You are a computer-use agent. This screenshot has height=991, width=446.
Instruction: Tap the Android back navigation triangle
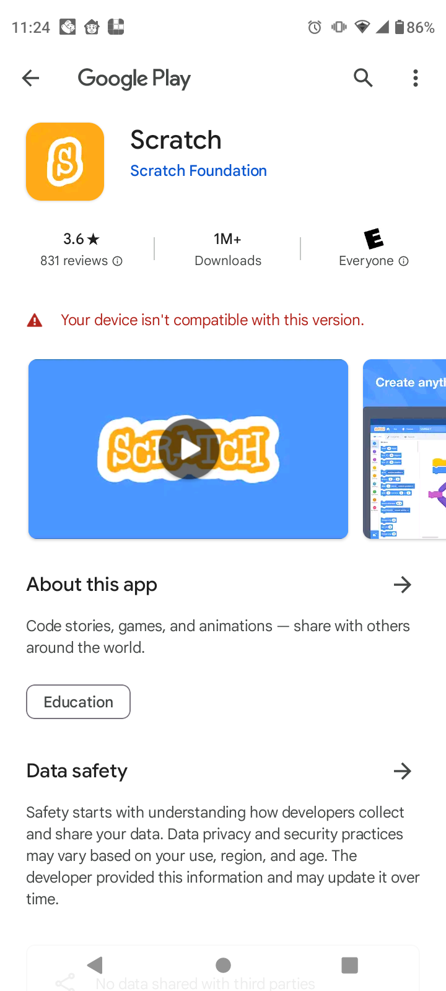95,965
